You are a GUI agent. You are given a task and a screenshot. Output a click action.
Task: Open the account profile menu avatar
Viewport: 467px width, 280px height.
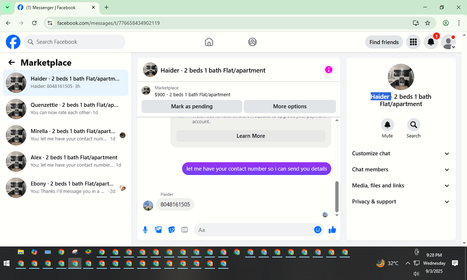pos(448,42)
